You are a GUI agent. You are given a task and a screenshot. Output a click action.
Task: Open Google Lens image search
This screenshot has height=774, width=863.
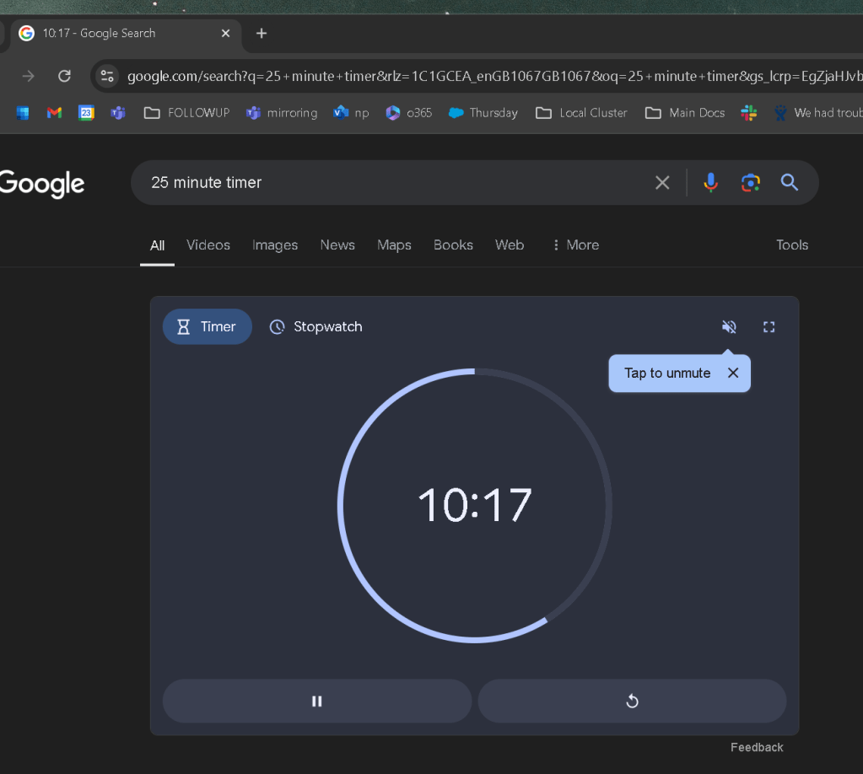(x=750, y=183)
